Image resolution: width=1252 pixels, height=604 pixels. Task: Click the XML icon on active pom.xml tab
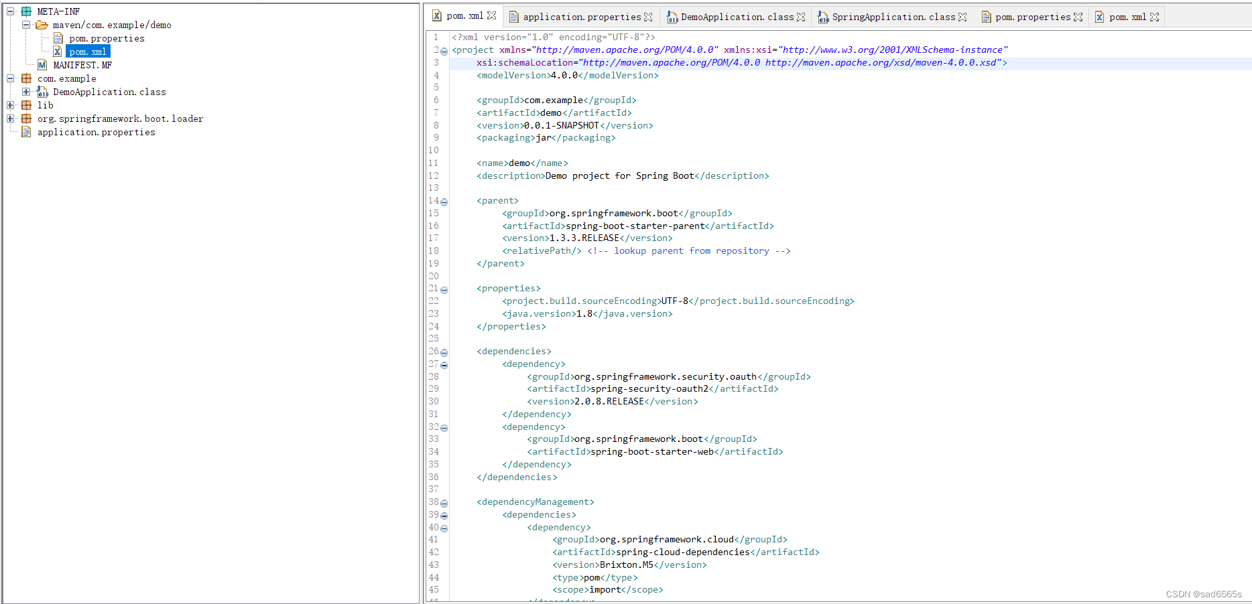pyautogui.click(x=437, y=15)
